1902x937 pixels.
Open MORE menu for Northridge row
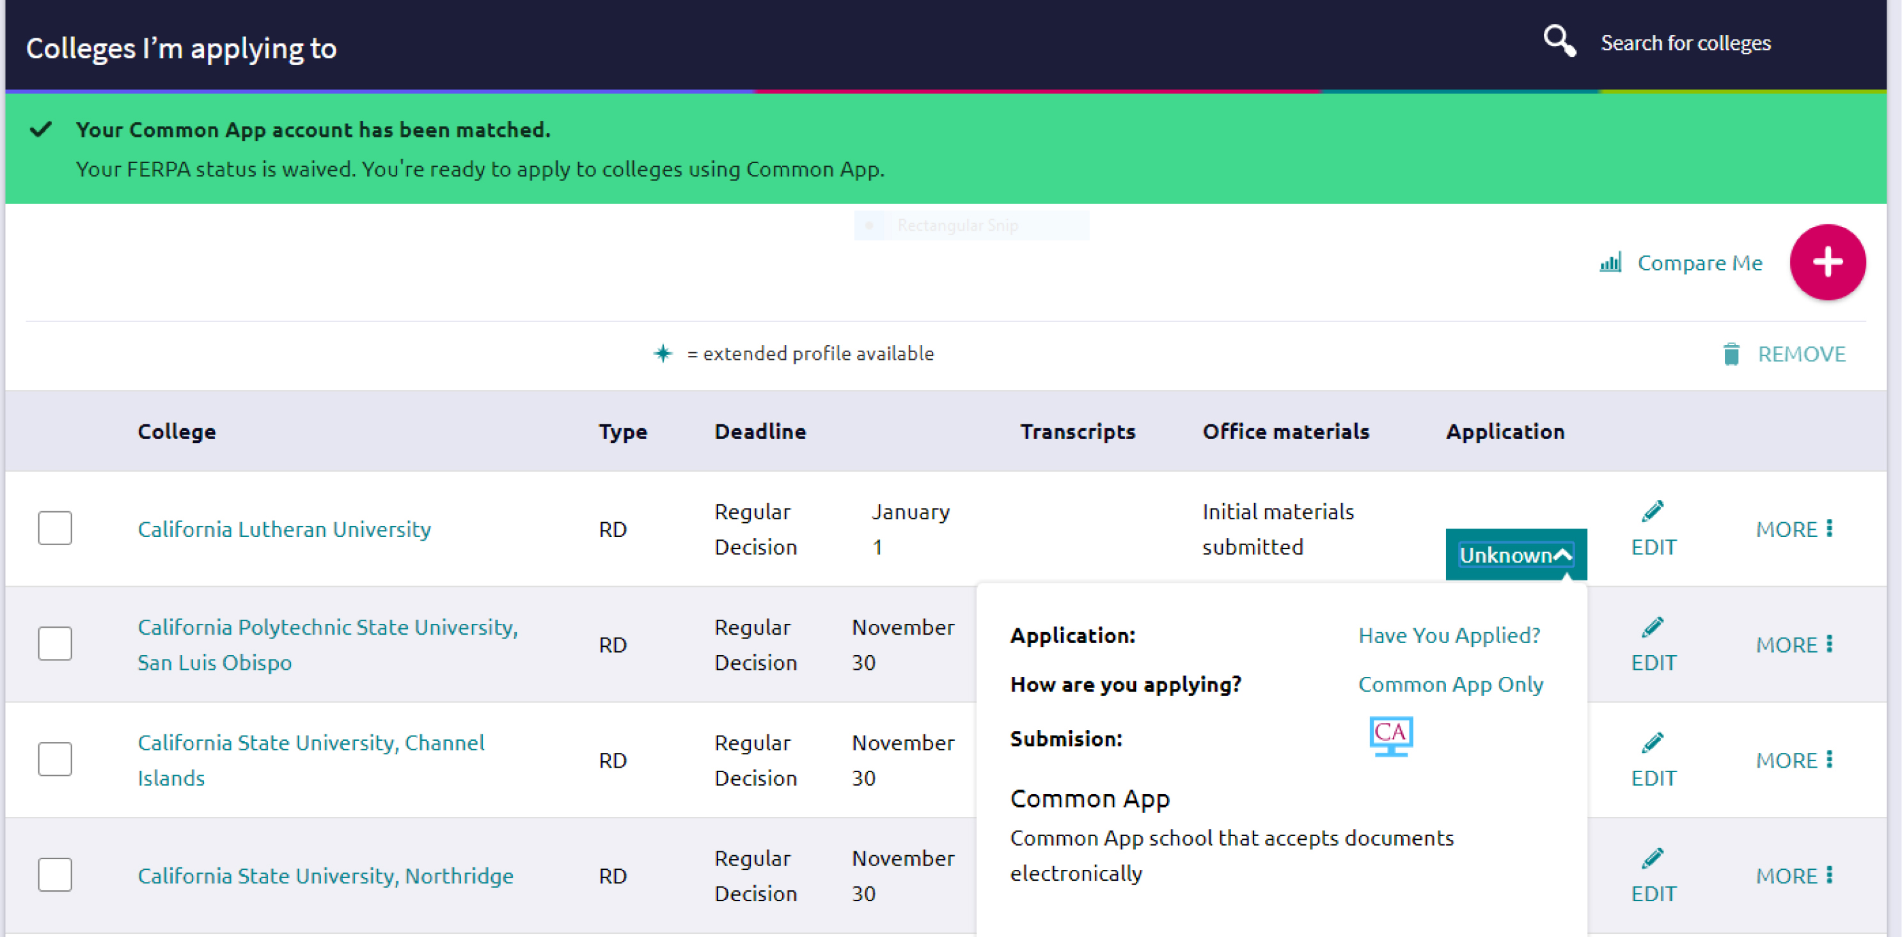[x=1794, y=876]
